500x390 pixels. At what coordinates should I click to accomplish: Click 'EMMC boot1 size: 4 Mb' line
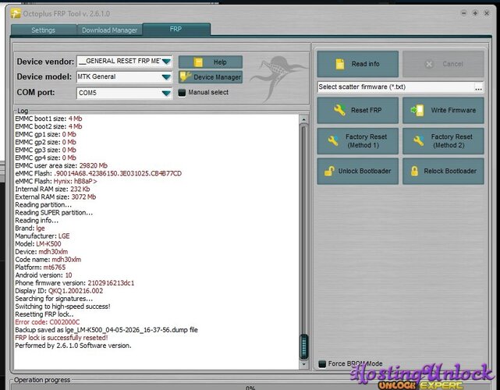[48, 119]
